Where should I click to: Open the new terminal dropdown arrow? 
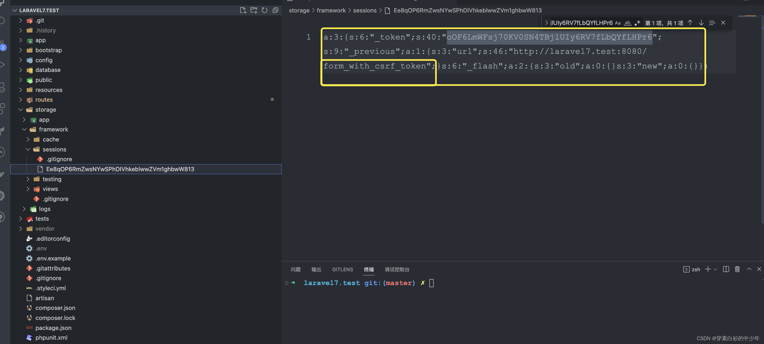pyautogui.click(x=716, y=270)
